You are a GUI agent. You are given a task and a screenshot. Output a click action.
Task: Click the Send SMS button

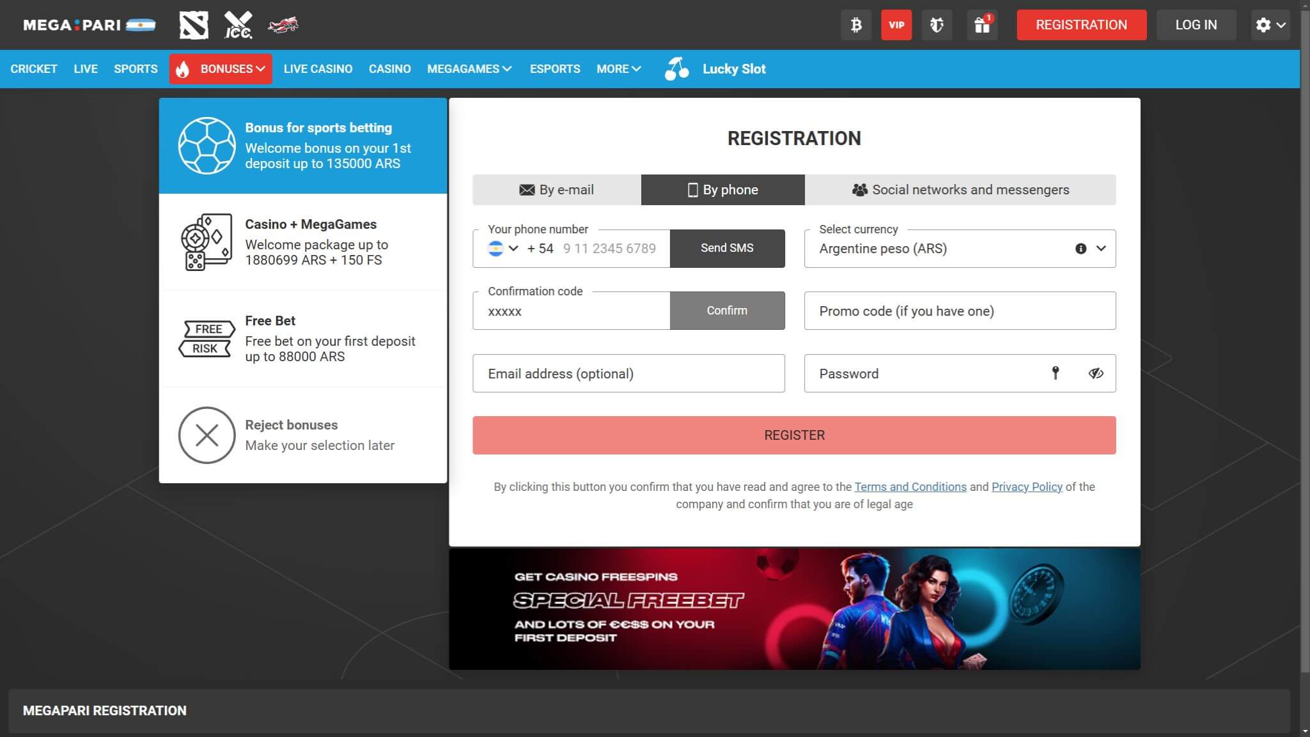pos(727,248)
